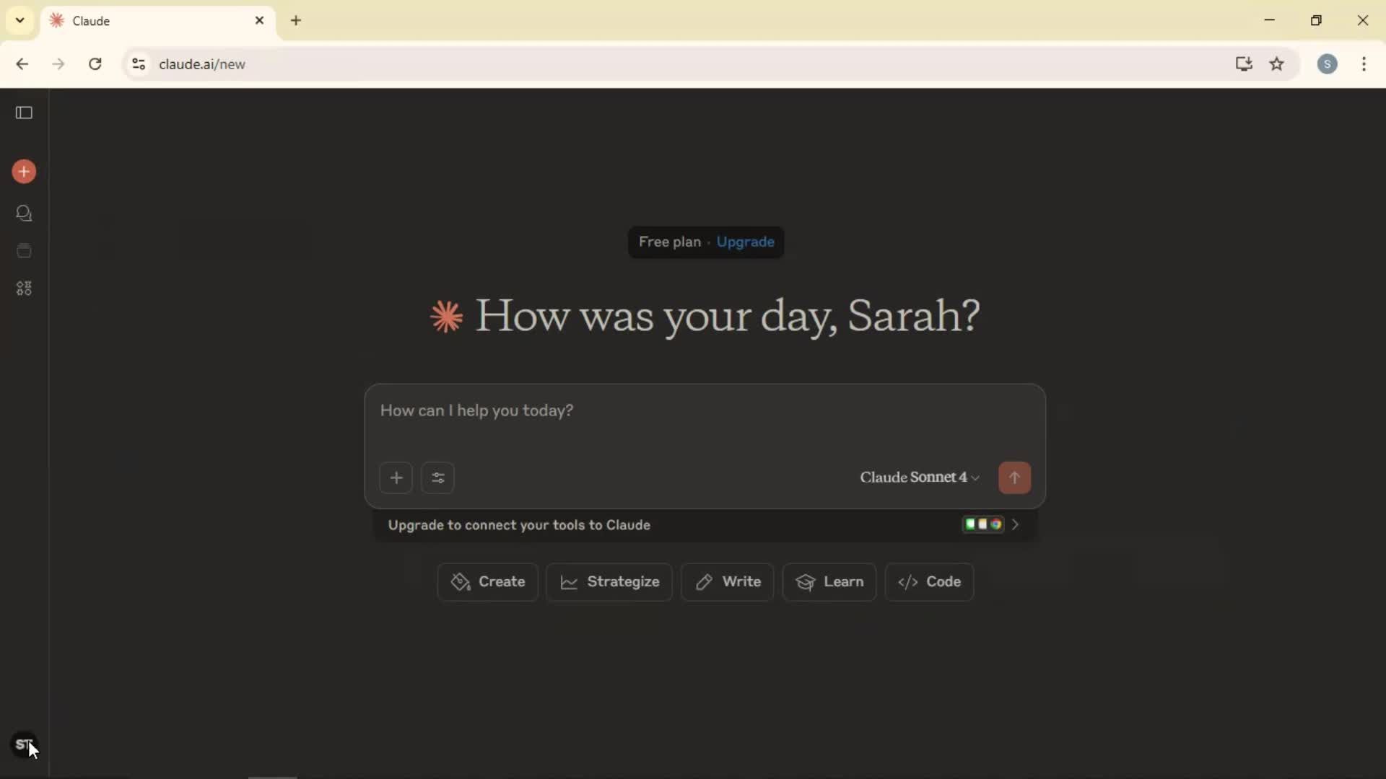
Task: Restore down the browser window
Action: [1316, 20]
